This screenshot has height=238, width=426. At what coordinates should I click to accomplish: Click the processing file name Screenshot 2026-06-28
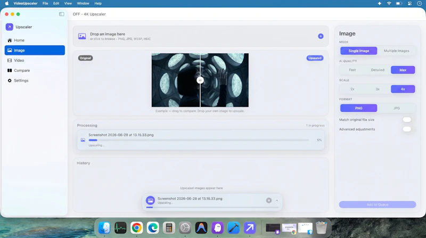(121, 135)
